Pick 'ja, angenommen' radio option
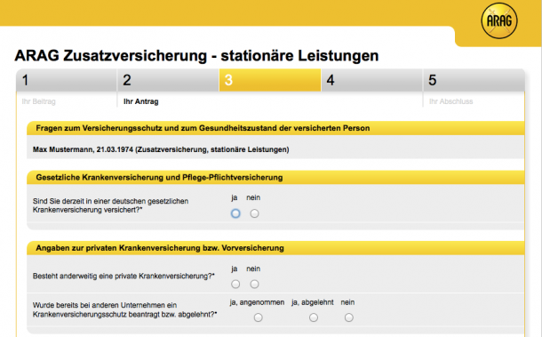This screenshot has height=337, width=542. 258,317
